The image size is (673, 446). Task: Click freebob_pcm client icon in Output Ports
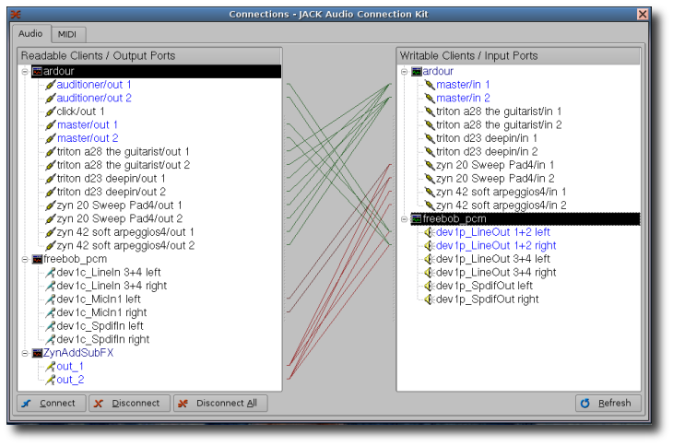(38, 260)
